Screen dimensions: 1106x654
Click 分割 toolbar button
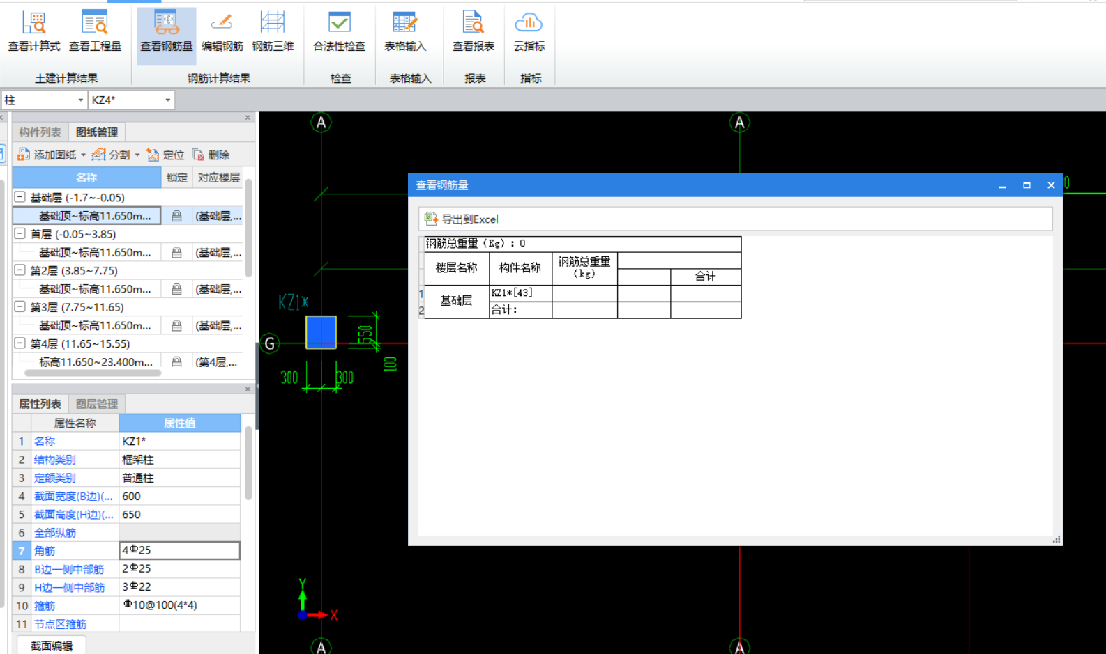111,155
